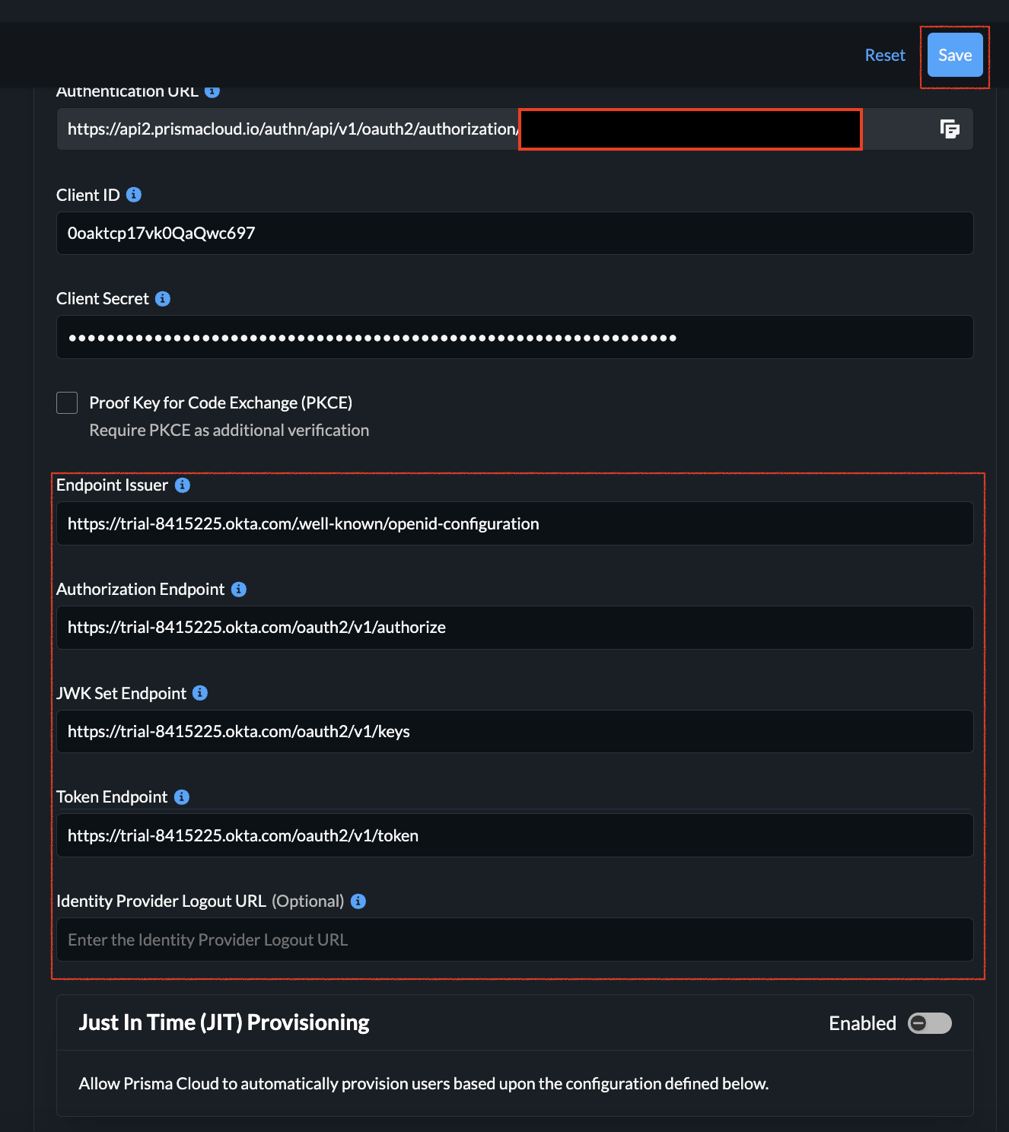Toggle Just In Time Provisioning enabled switch
This screenshot has height=1132, width=1009.
point(930,1023)
